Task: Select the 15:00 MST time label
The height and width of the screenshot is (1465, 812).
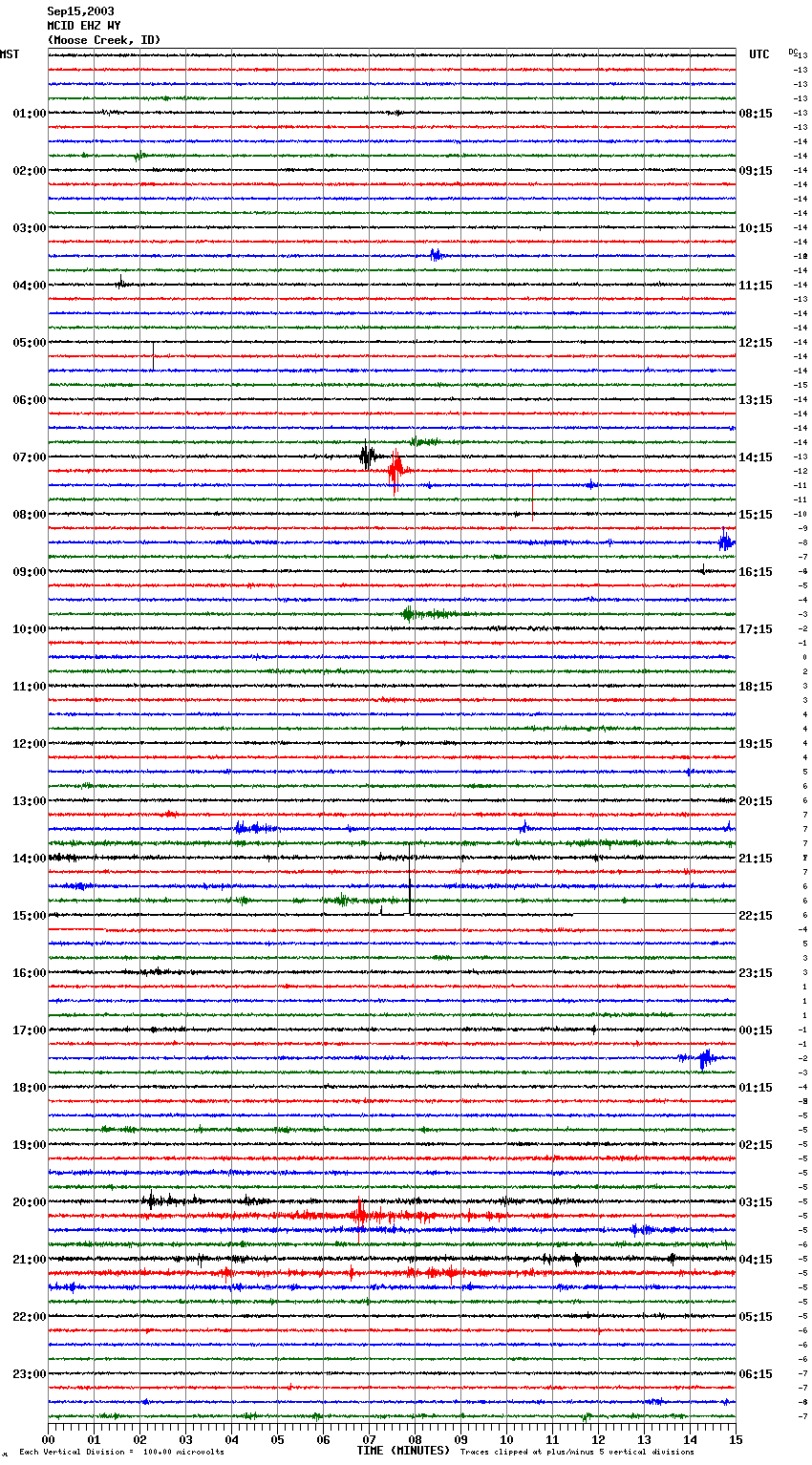Action: tap(30, 916)
